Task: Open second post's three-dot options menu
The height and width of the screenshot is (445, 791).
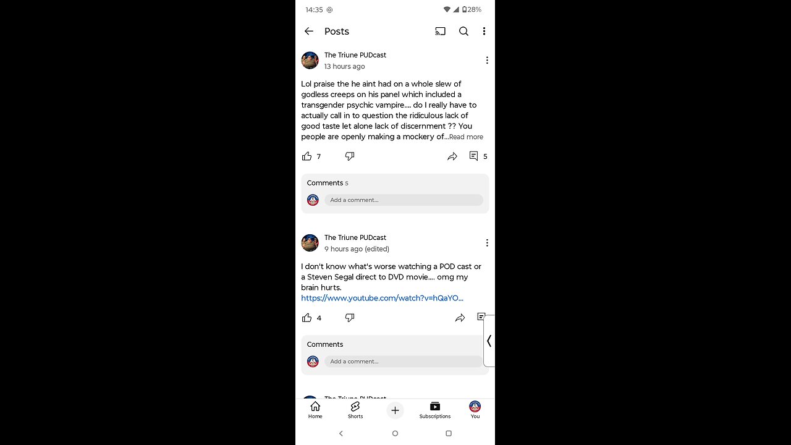Action: [x=487, y=243]
